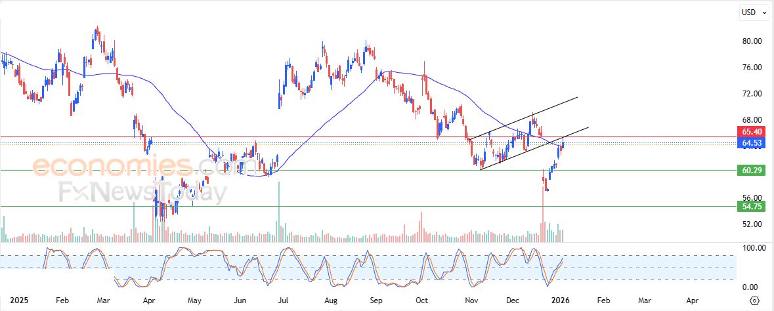
Task: Click the Nov time axis label
Action: tap(472, 300)
